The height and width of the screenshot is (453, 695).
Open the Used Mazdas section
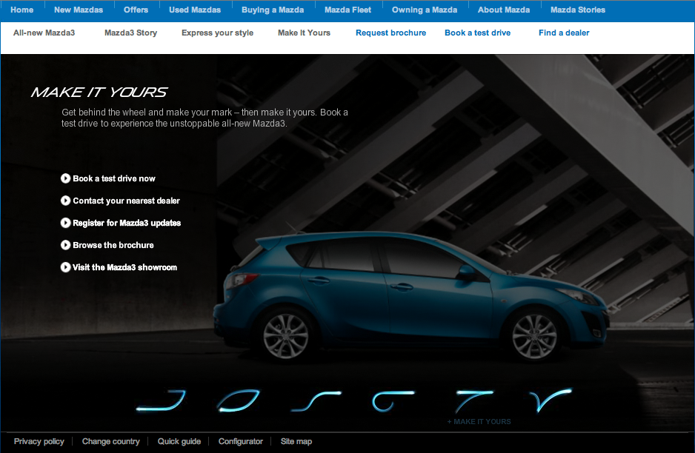[x=195, y=10]
